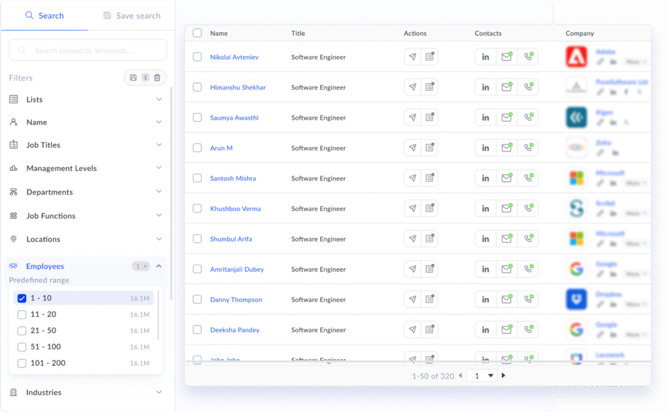This screenshot has width=669, height=413.
Task: Click the notes icon for Himanshu Shekhar
Action: click(x=429, y=88)
